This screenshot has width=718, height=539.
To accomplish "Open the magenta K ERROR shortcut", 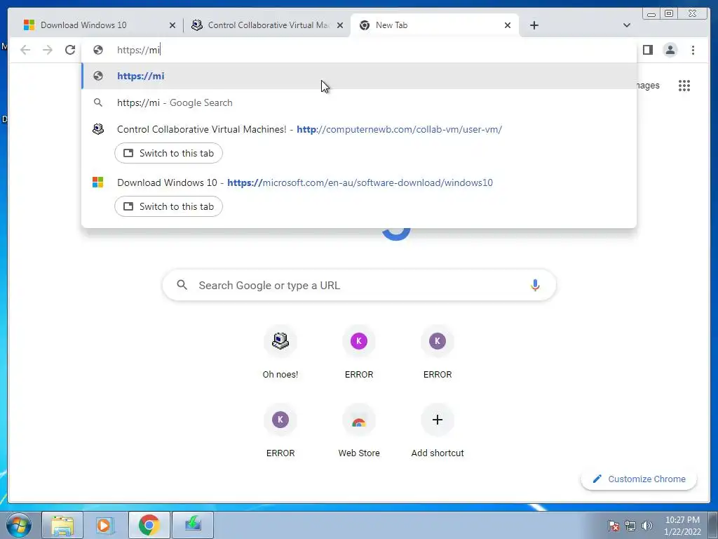I will click(359, 352).
